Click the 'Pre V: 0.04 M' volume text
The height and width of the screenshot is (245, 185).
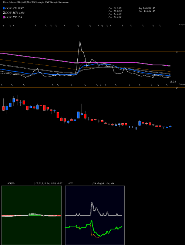click(147, 11)
